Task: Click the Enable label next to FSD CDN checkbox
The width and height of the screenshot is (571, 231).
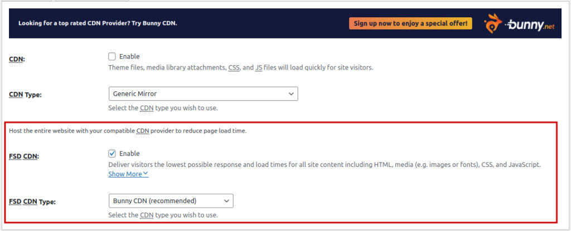Action: [x=129, y=153]
